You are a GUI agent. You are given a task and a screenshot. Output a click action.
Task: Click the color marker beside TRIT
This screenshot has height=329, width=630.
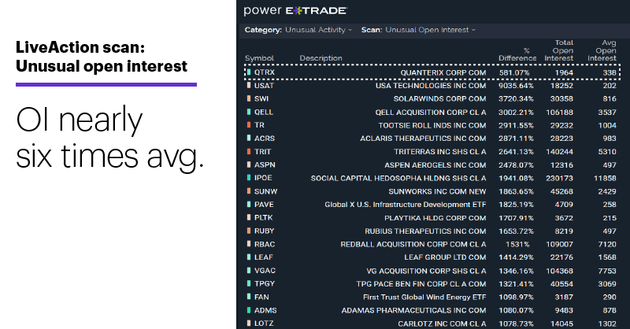tap(249, 152)
